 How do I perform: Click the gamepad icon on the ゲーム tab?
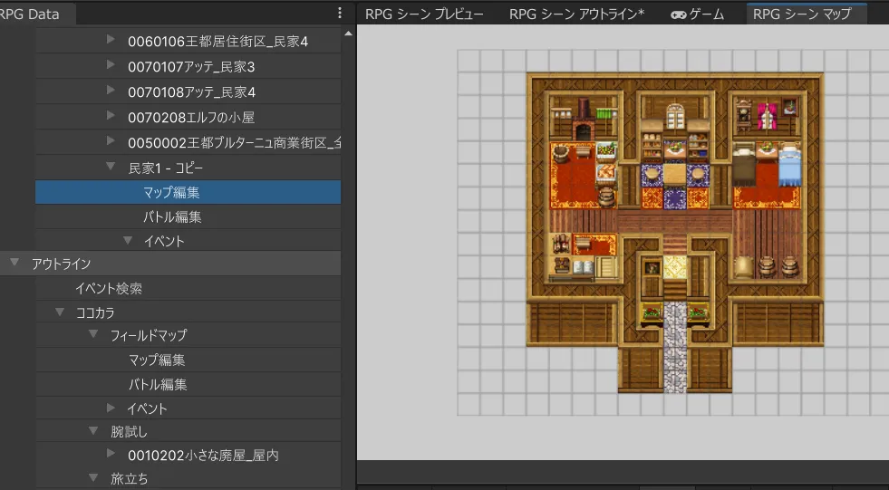tap(678, 14)
